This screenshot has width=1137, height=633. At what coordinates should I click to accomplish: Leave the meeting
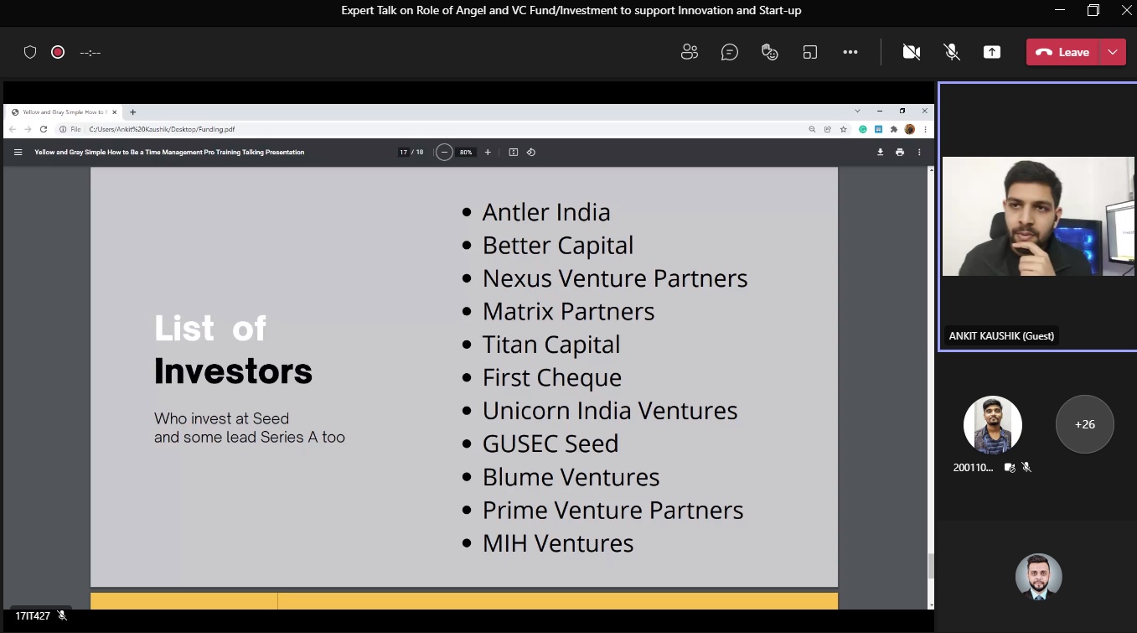pyautogui.click(x=1062, y=52)
